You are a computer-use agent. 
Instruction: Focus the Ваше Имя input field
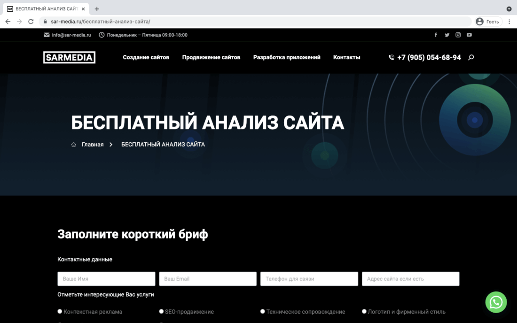tap(106, 279)
